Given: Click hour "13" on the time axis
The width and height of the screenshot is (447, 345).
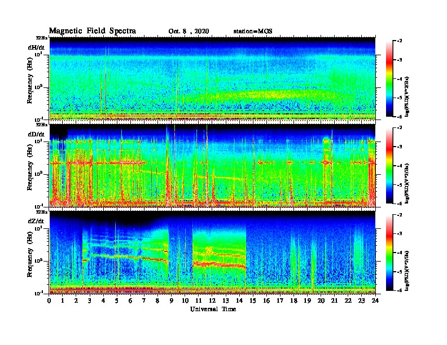Looking at the screenshot, I should (226, 300).
